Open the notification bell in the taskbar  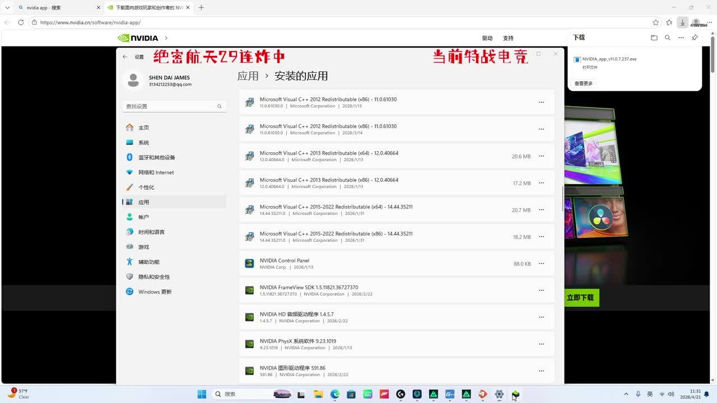click(x=707, y=394)
